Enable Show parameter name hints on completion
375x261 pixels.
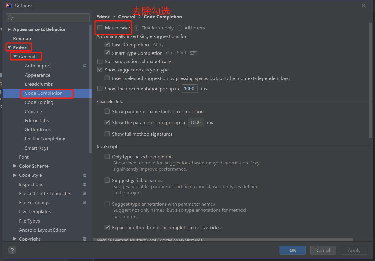[x=107, y=111]
